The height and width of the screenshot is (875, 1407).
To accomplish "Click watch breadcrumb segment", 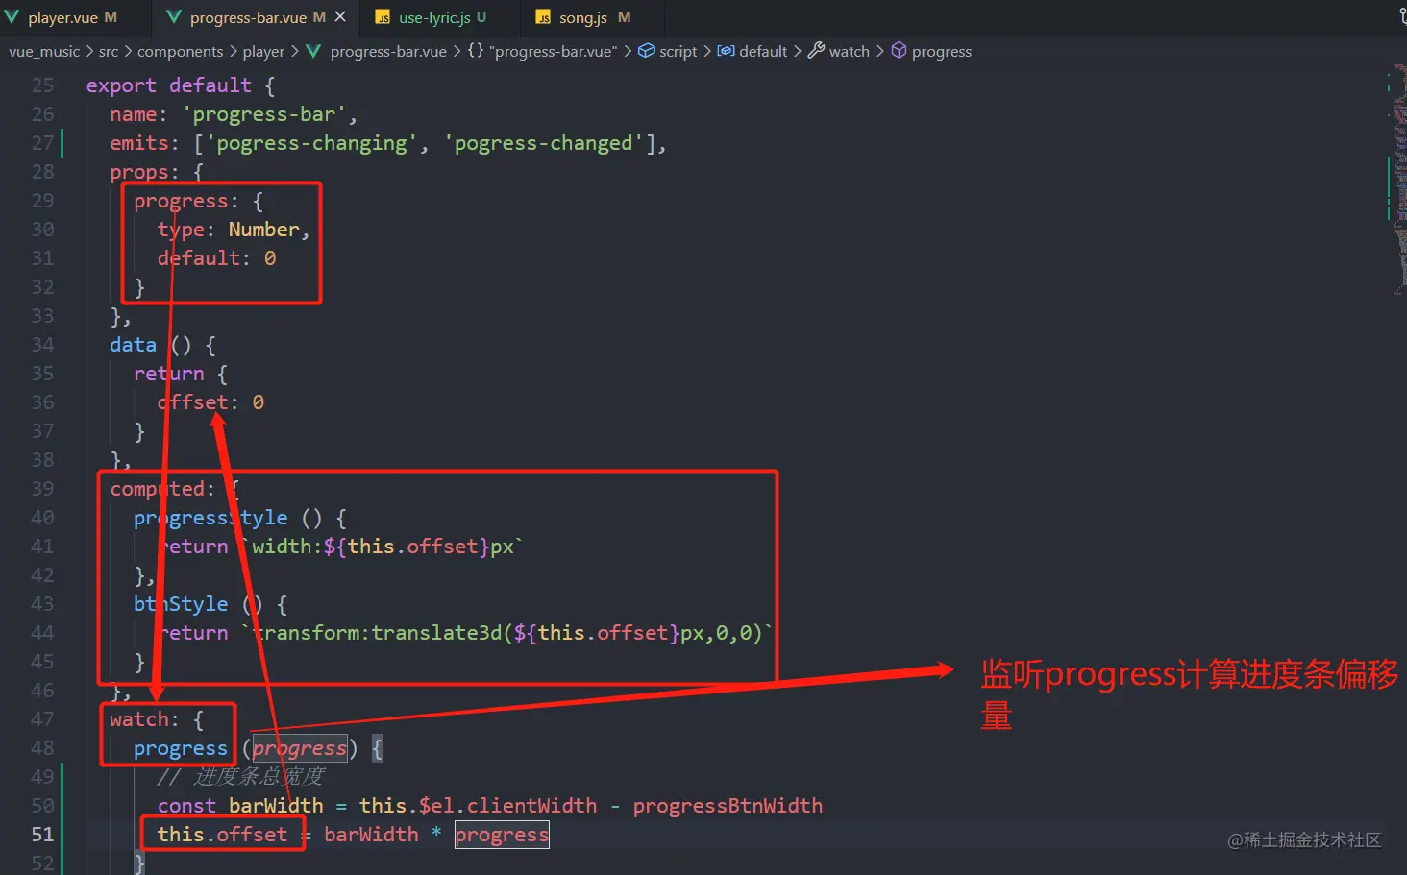I will tap(849, 51).
